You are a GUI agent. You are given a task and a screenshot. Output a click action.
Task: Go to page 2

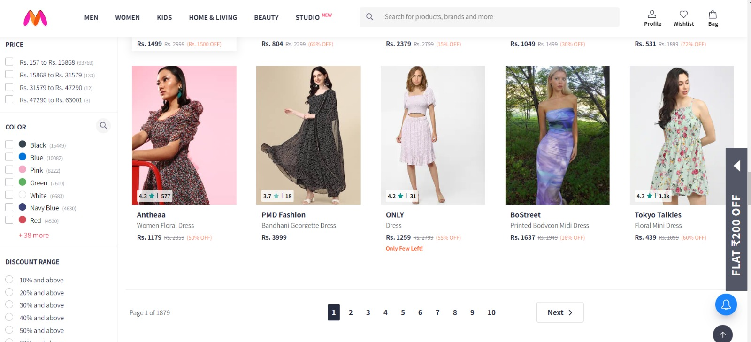point(351,312)
